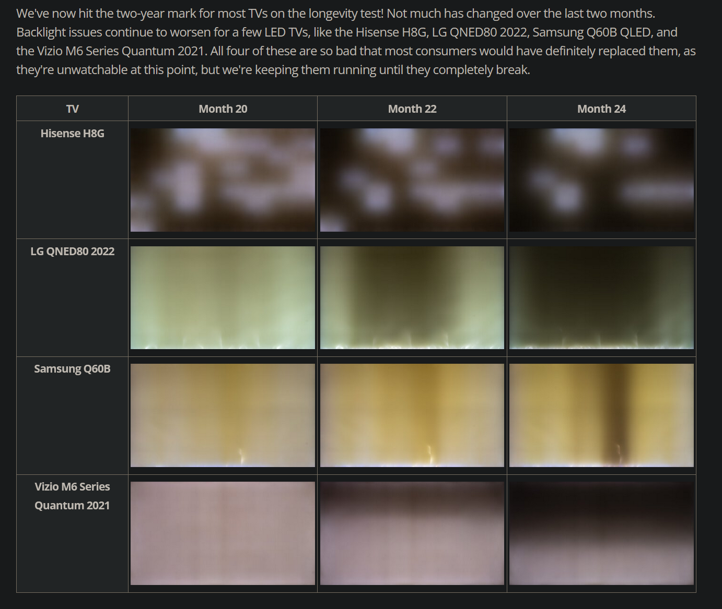
Task: Open LG QNED80 2022 Month 20 image
Action: tap(223, 297)
